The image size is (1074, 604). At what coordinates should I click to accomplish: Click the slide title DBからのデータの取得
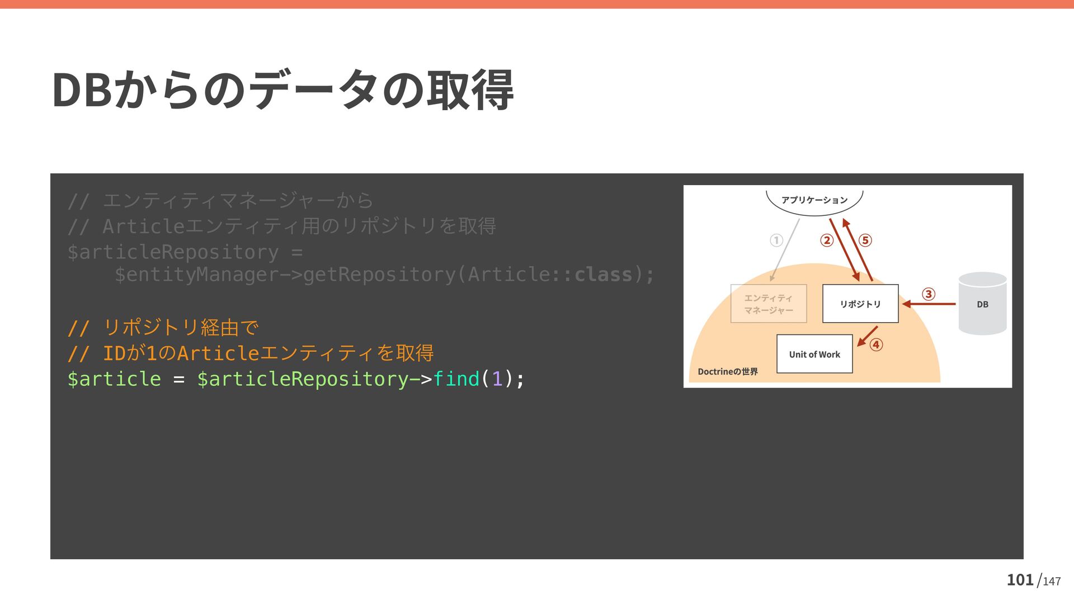point(282,89)
